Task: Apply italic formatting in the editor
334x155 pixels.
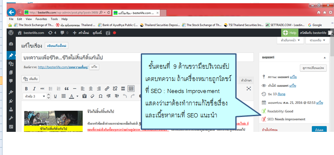Action: point(34,89)
